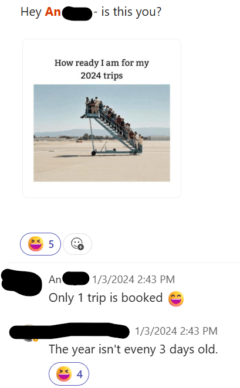
Task: Click timestamp of 'year isn't eveny' reply
Action: pos(176,331)
